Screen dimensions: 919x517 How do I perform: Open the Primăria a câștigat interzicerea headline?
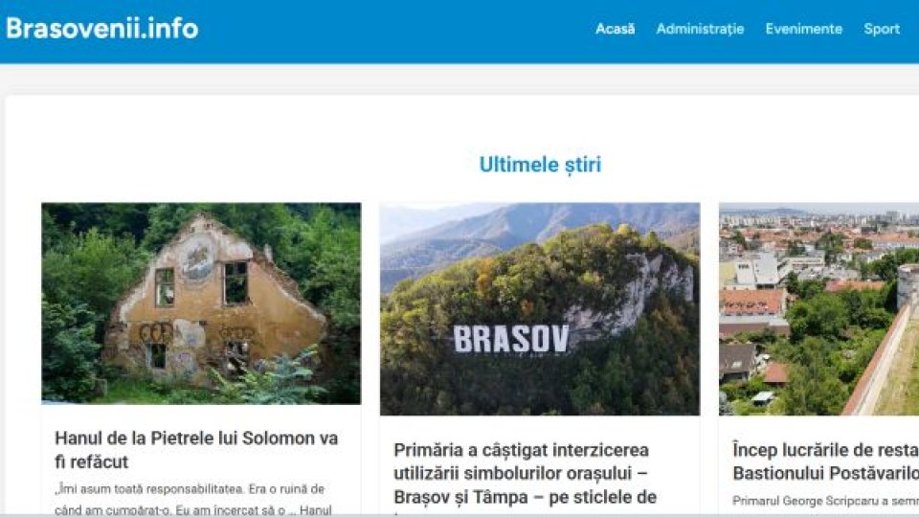coord(525,474)
